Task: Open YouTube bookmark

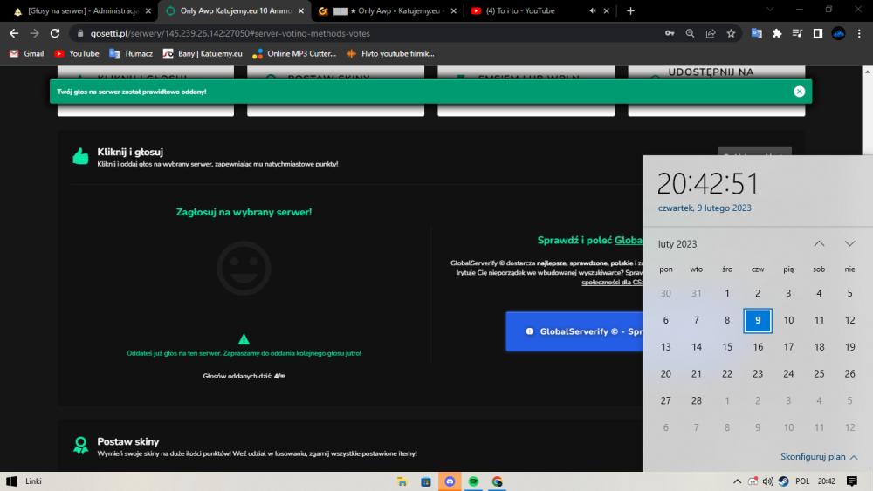Action: (77, 54)
